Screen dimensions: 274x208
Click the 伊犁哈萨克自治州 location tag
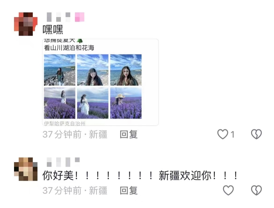tap(65, 123)
